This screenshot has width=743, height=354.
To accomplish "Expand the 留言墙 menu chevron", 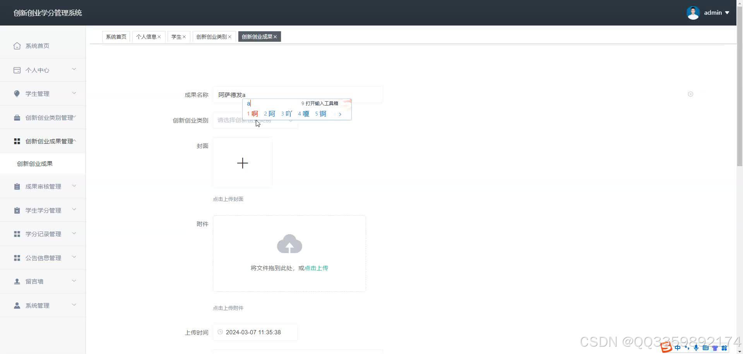I will (74, 281).
